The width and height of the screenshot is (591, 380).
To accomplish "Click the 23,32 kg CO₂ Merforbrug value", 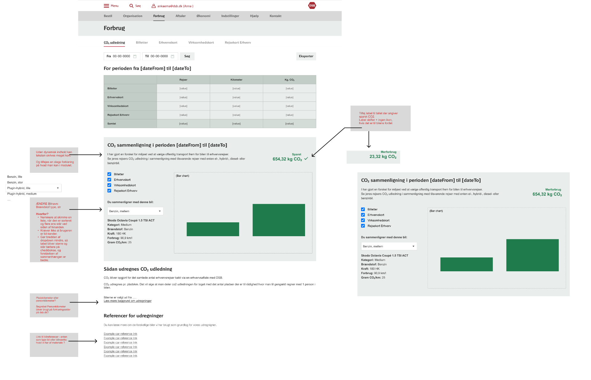I will (383, 156).
